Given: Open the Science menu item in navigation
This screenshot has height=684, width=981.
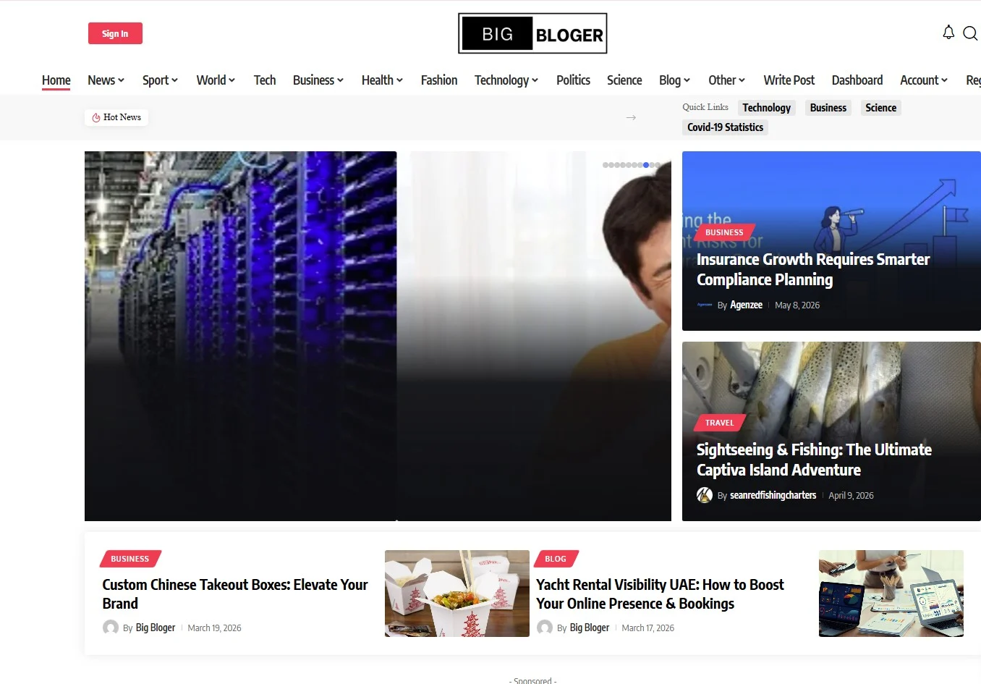Looking at the screenshot, I should (x=624, y=80).
